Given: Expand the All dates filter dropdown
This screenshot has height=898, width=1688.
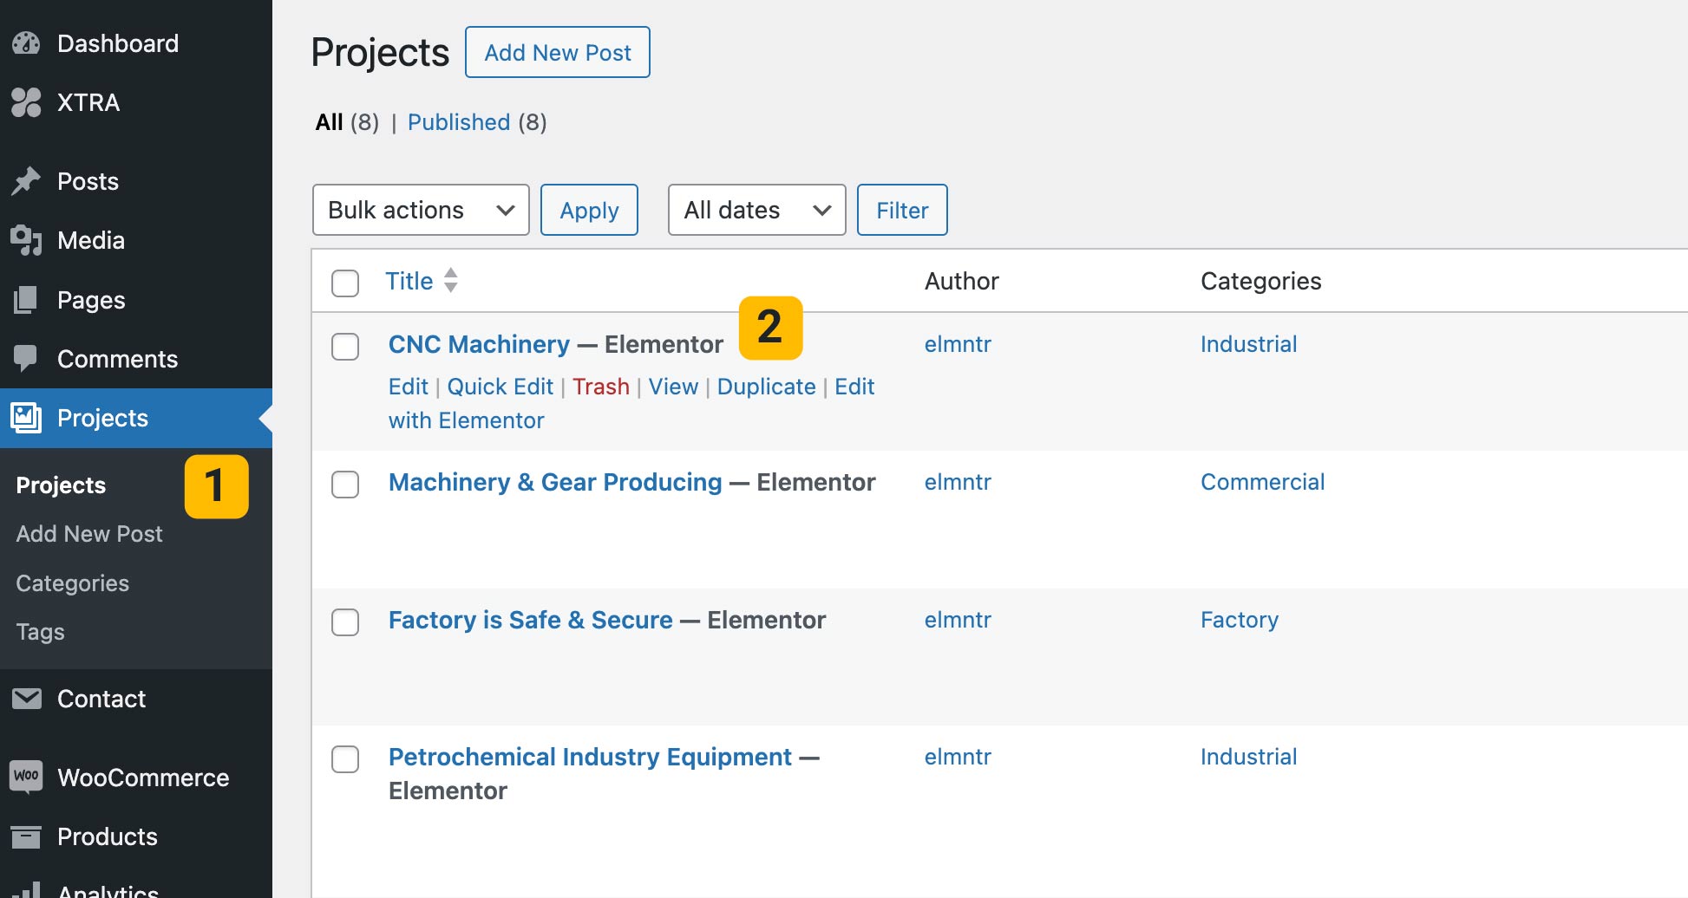Looking at the screenshot, I should (x=756, y=210).
